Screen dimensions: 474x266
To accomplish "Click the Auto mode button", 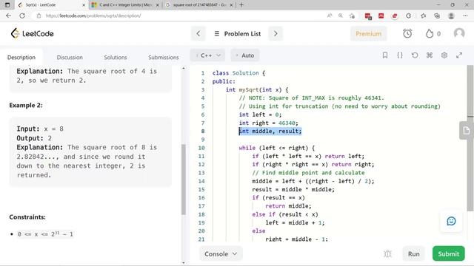I will click(x=245, y=55).
